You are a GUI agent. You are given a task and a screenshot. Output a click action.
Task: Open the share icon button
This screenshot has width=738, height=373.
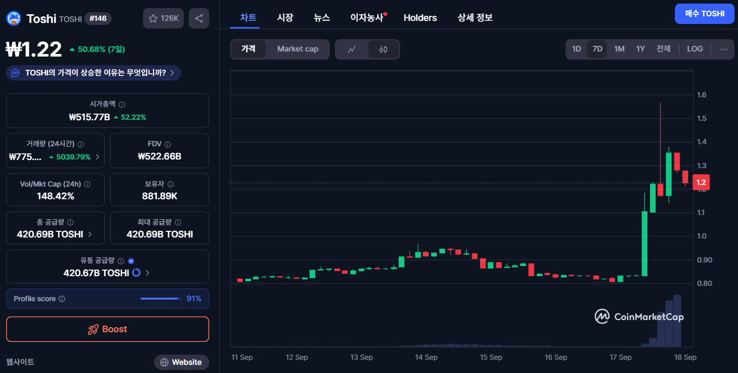[x=199, y=18]
